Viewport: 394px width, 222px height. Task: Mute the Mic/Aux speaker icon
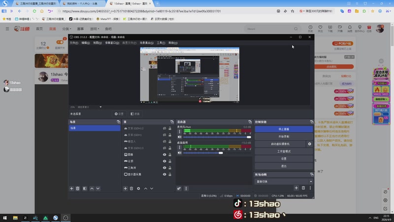pyautogui.click(x=179, y=137)
